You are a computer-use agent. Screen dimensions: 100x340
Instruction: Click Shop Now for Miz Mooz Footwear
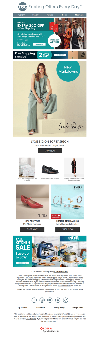[32, 229]
